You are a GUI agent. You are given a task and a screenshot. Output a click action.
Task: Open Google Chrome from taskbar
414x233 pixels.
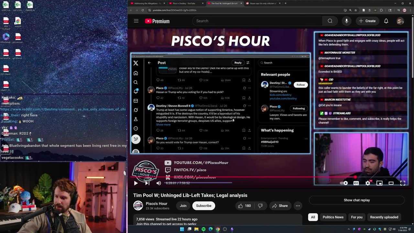(218, 229)
